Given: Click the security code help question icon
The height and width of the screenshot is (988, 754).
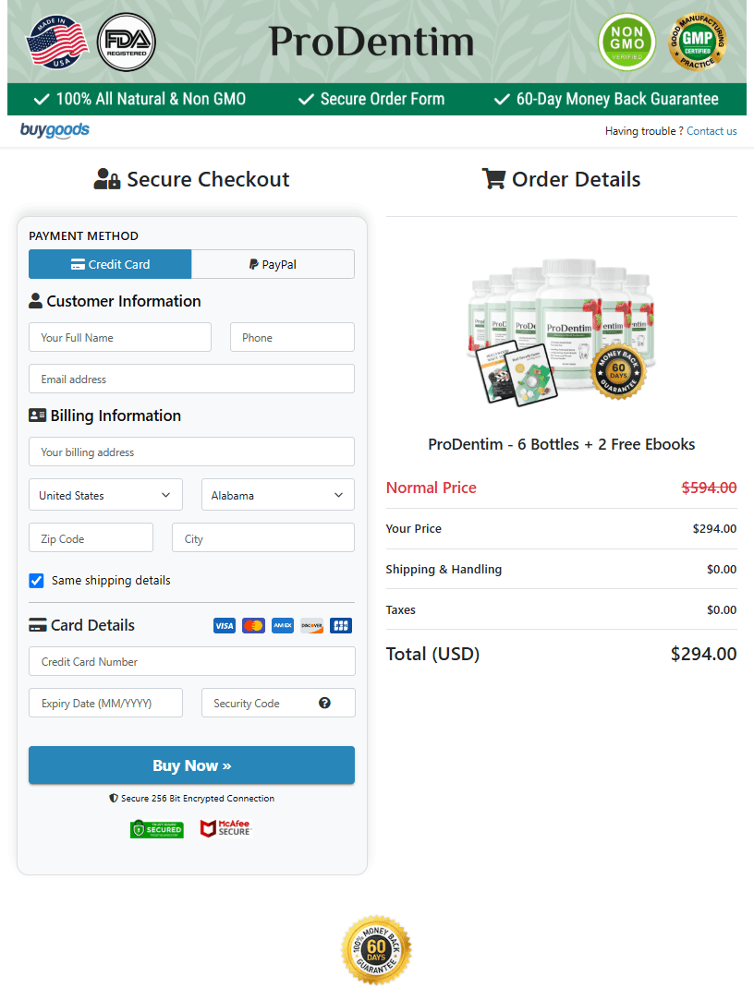Looking at the screenshot, I should click(324, 703).
